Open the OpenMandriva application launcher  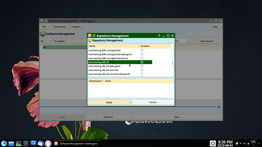(4, 143)
